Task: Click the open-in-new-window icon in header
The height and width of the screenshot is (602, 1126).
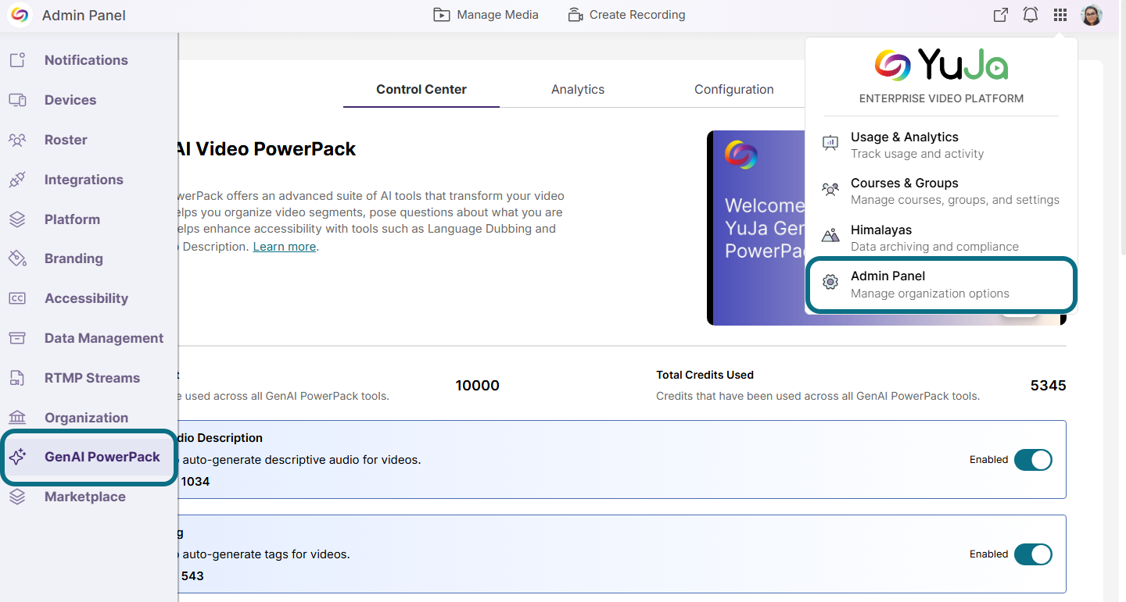Action: (x=1001, y=15)
